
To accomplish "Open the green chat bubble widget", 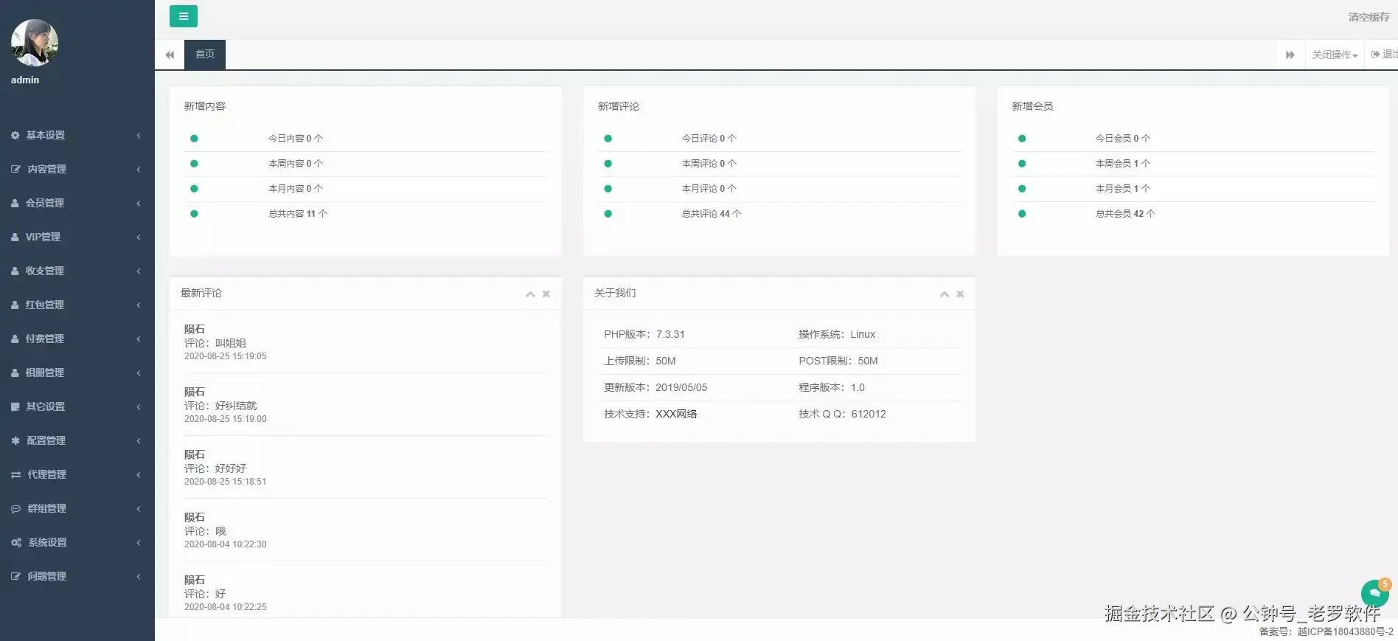I will point(1374,593).
